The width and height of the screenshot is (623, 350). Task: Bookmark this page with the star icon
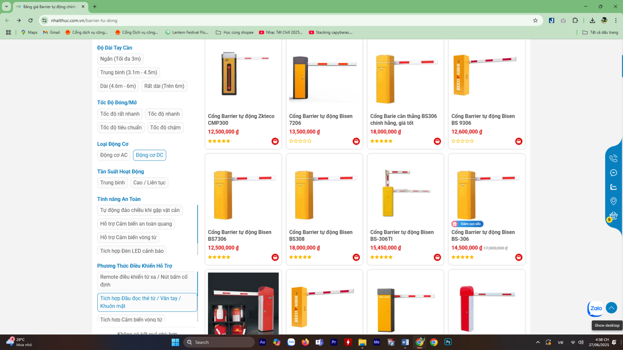[535, 20]
